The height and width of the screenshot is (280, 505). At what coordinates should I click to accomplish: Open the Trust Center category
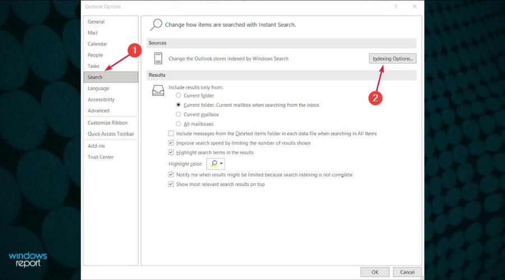(x=111, y=157)
